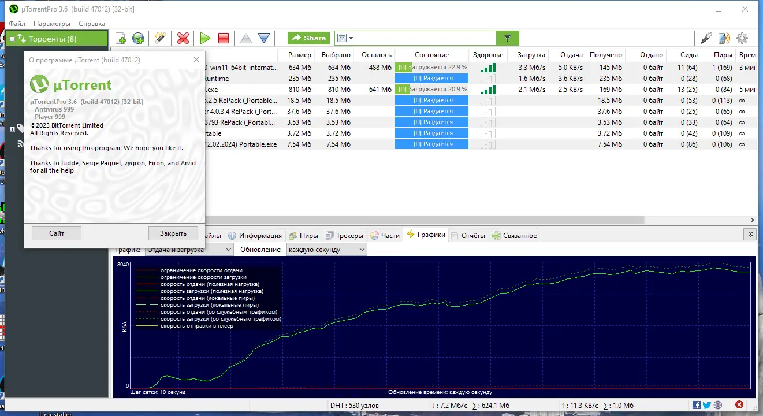The height and width of the screenshot is (416, 763).
Task: Open the Обновление dropdown (каждую секунду)
Action: coord(326,250)
